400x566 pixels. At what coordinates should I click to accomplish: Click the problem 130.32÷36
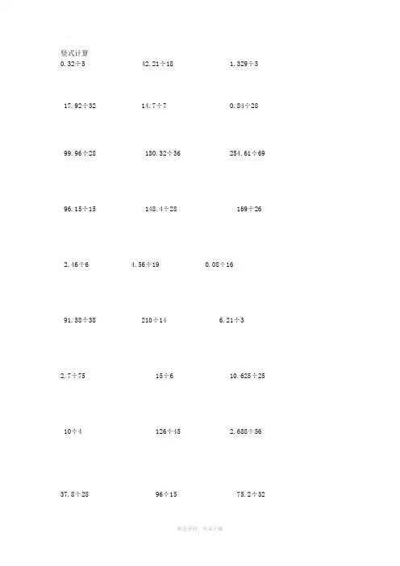point(162,153)
